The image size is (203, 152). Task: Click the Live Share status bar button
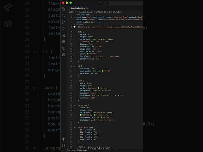[82, 150]
